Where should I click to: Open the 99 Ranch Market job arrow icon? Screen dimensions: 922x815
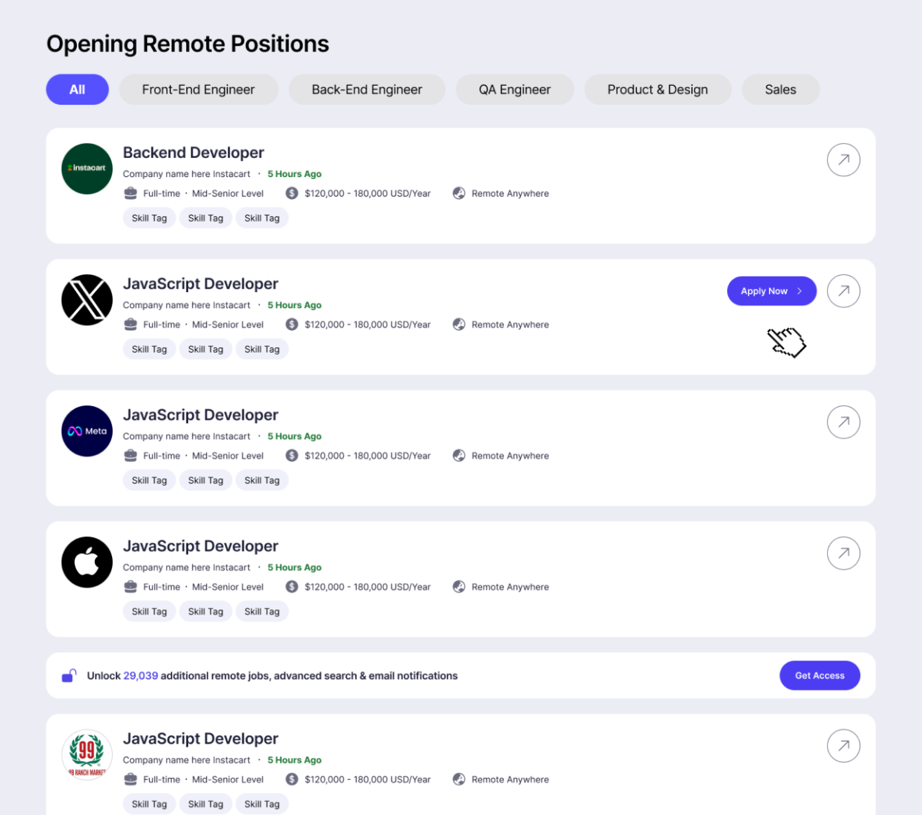click(x=844, y=746)
